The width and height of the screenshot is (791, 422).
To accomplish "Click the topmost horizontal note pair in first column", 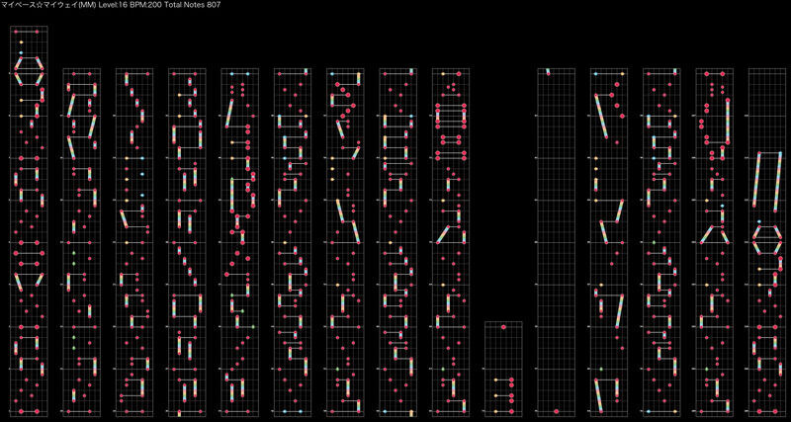I will tap(28, 33).
